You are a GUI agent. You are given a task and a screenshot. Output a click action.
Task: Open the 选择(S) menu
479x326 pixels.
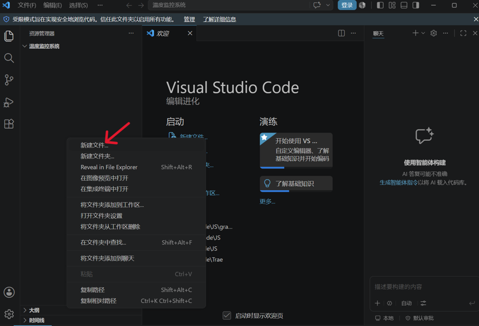point(78,5)
